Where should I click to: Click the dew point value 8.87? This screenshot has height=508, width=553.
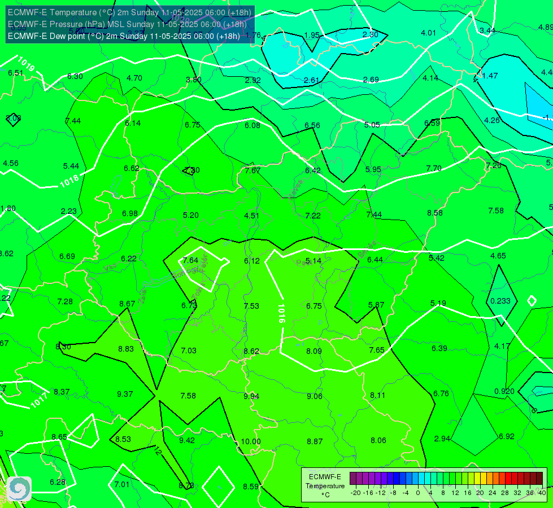pos(315,441)
